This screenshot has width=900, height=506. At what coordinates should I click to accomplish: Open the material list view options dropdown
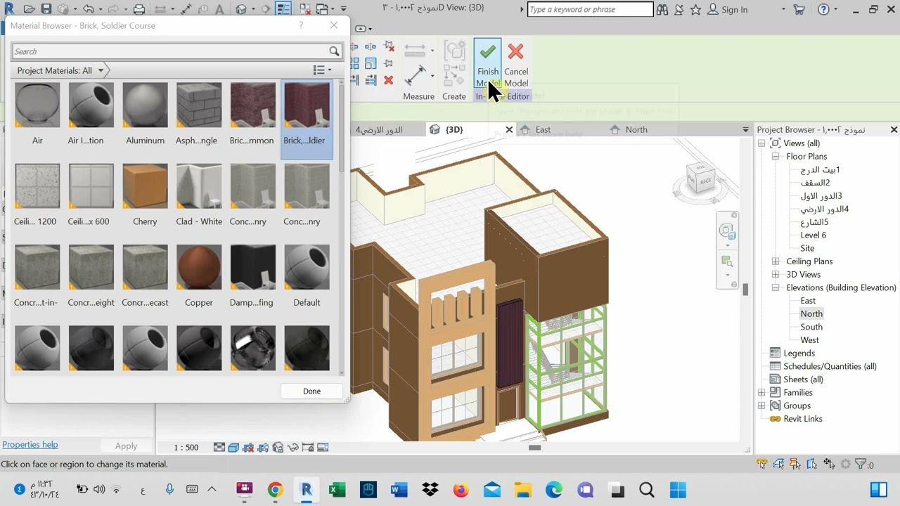(x=321, y=70)
